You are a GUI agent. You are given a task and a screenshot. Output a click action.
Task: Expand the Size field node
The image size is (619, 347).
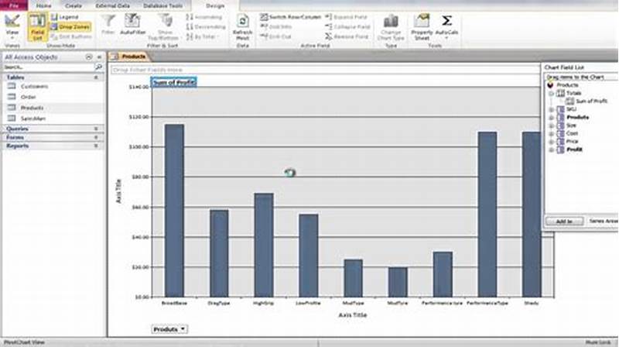(552, 125)
